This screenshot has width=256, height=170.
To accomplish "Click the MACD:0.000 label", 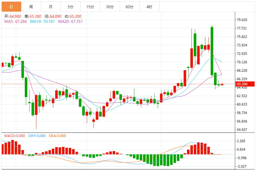I will pyautogui.click(x=15, y=136).
